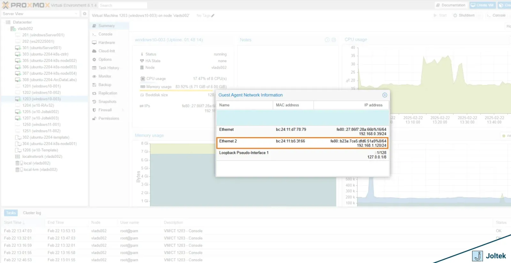Expand the Firewall submenu arrow
The width and height of the screenshot is (511, 263).
click(x=123, y=110)
